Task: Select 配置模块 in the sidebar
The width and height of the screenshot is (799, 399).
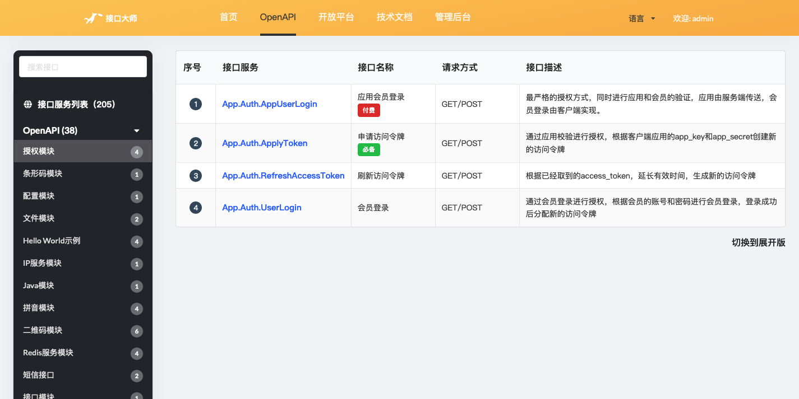Action: tap(83, 196)
